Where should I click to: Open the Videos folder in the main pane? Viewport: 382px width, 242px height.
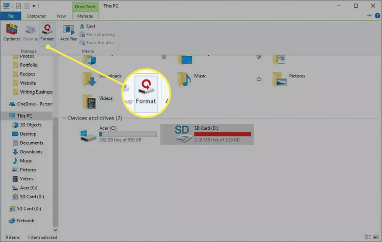(91, 100)
